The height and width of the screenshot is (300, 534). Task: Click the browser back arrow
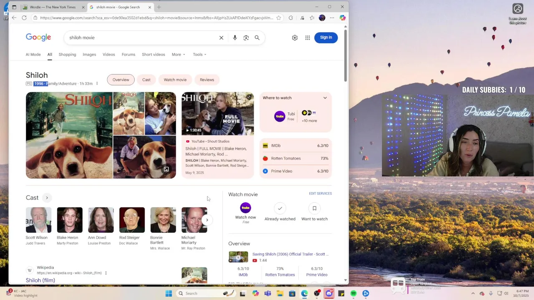pos(14,18)
